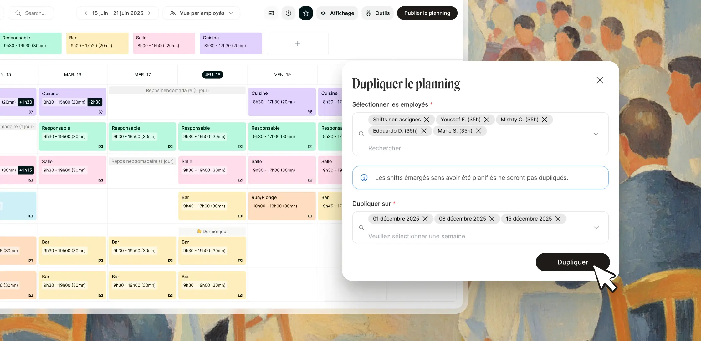This screenshot has height=341, width=701.
Task: Remove the 08 décembre 2025 week tag
Action: coord(492,219)
